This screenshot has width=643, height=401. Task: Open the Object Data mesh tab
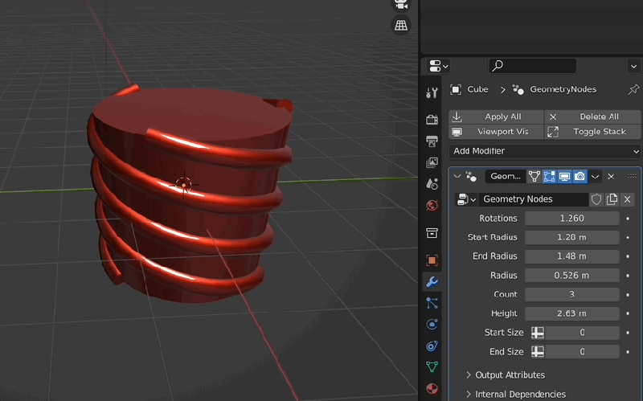pos(432,366)
